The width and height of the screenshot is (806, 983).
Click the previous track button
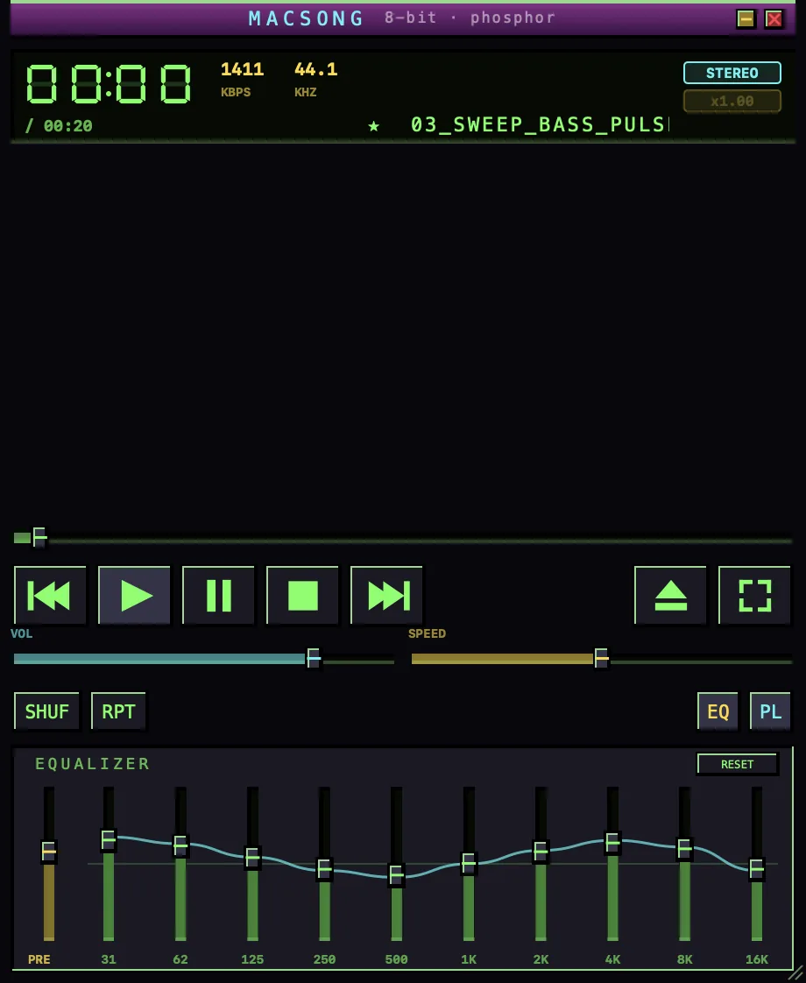tap(50, 595)
